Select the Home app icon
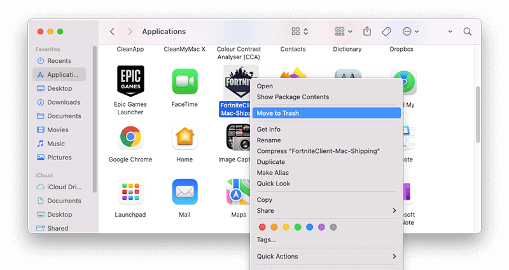The width and height of the screenshot is (509, 270). tap(185, 137)
